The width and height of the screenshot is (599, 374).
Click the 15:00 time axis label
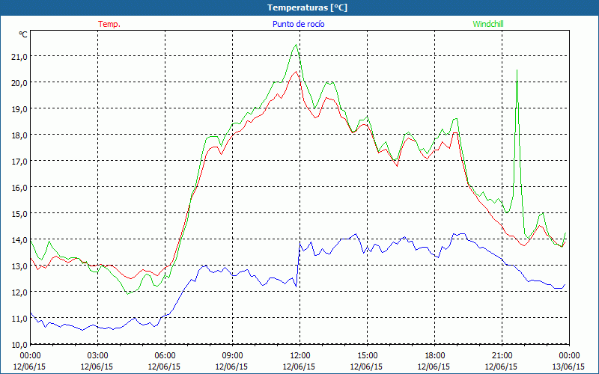367,356
